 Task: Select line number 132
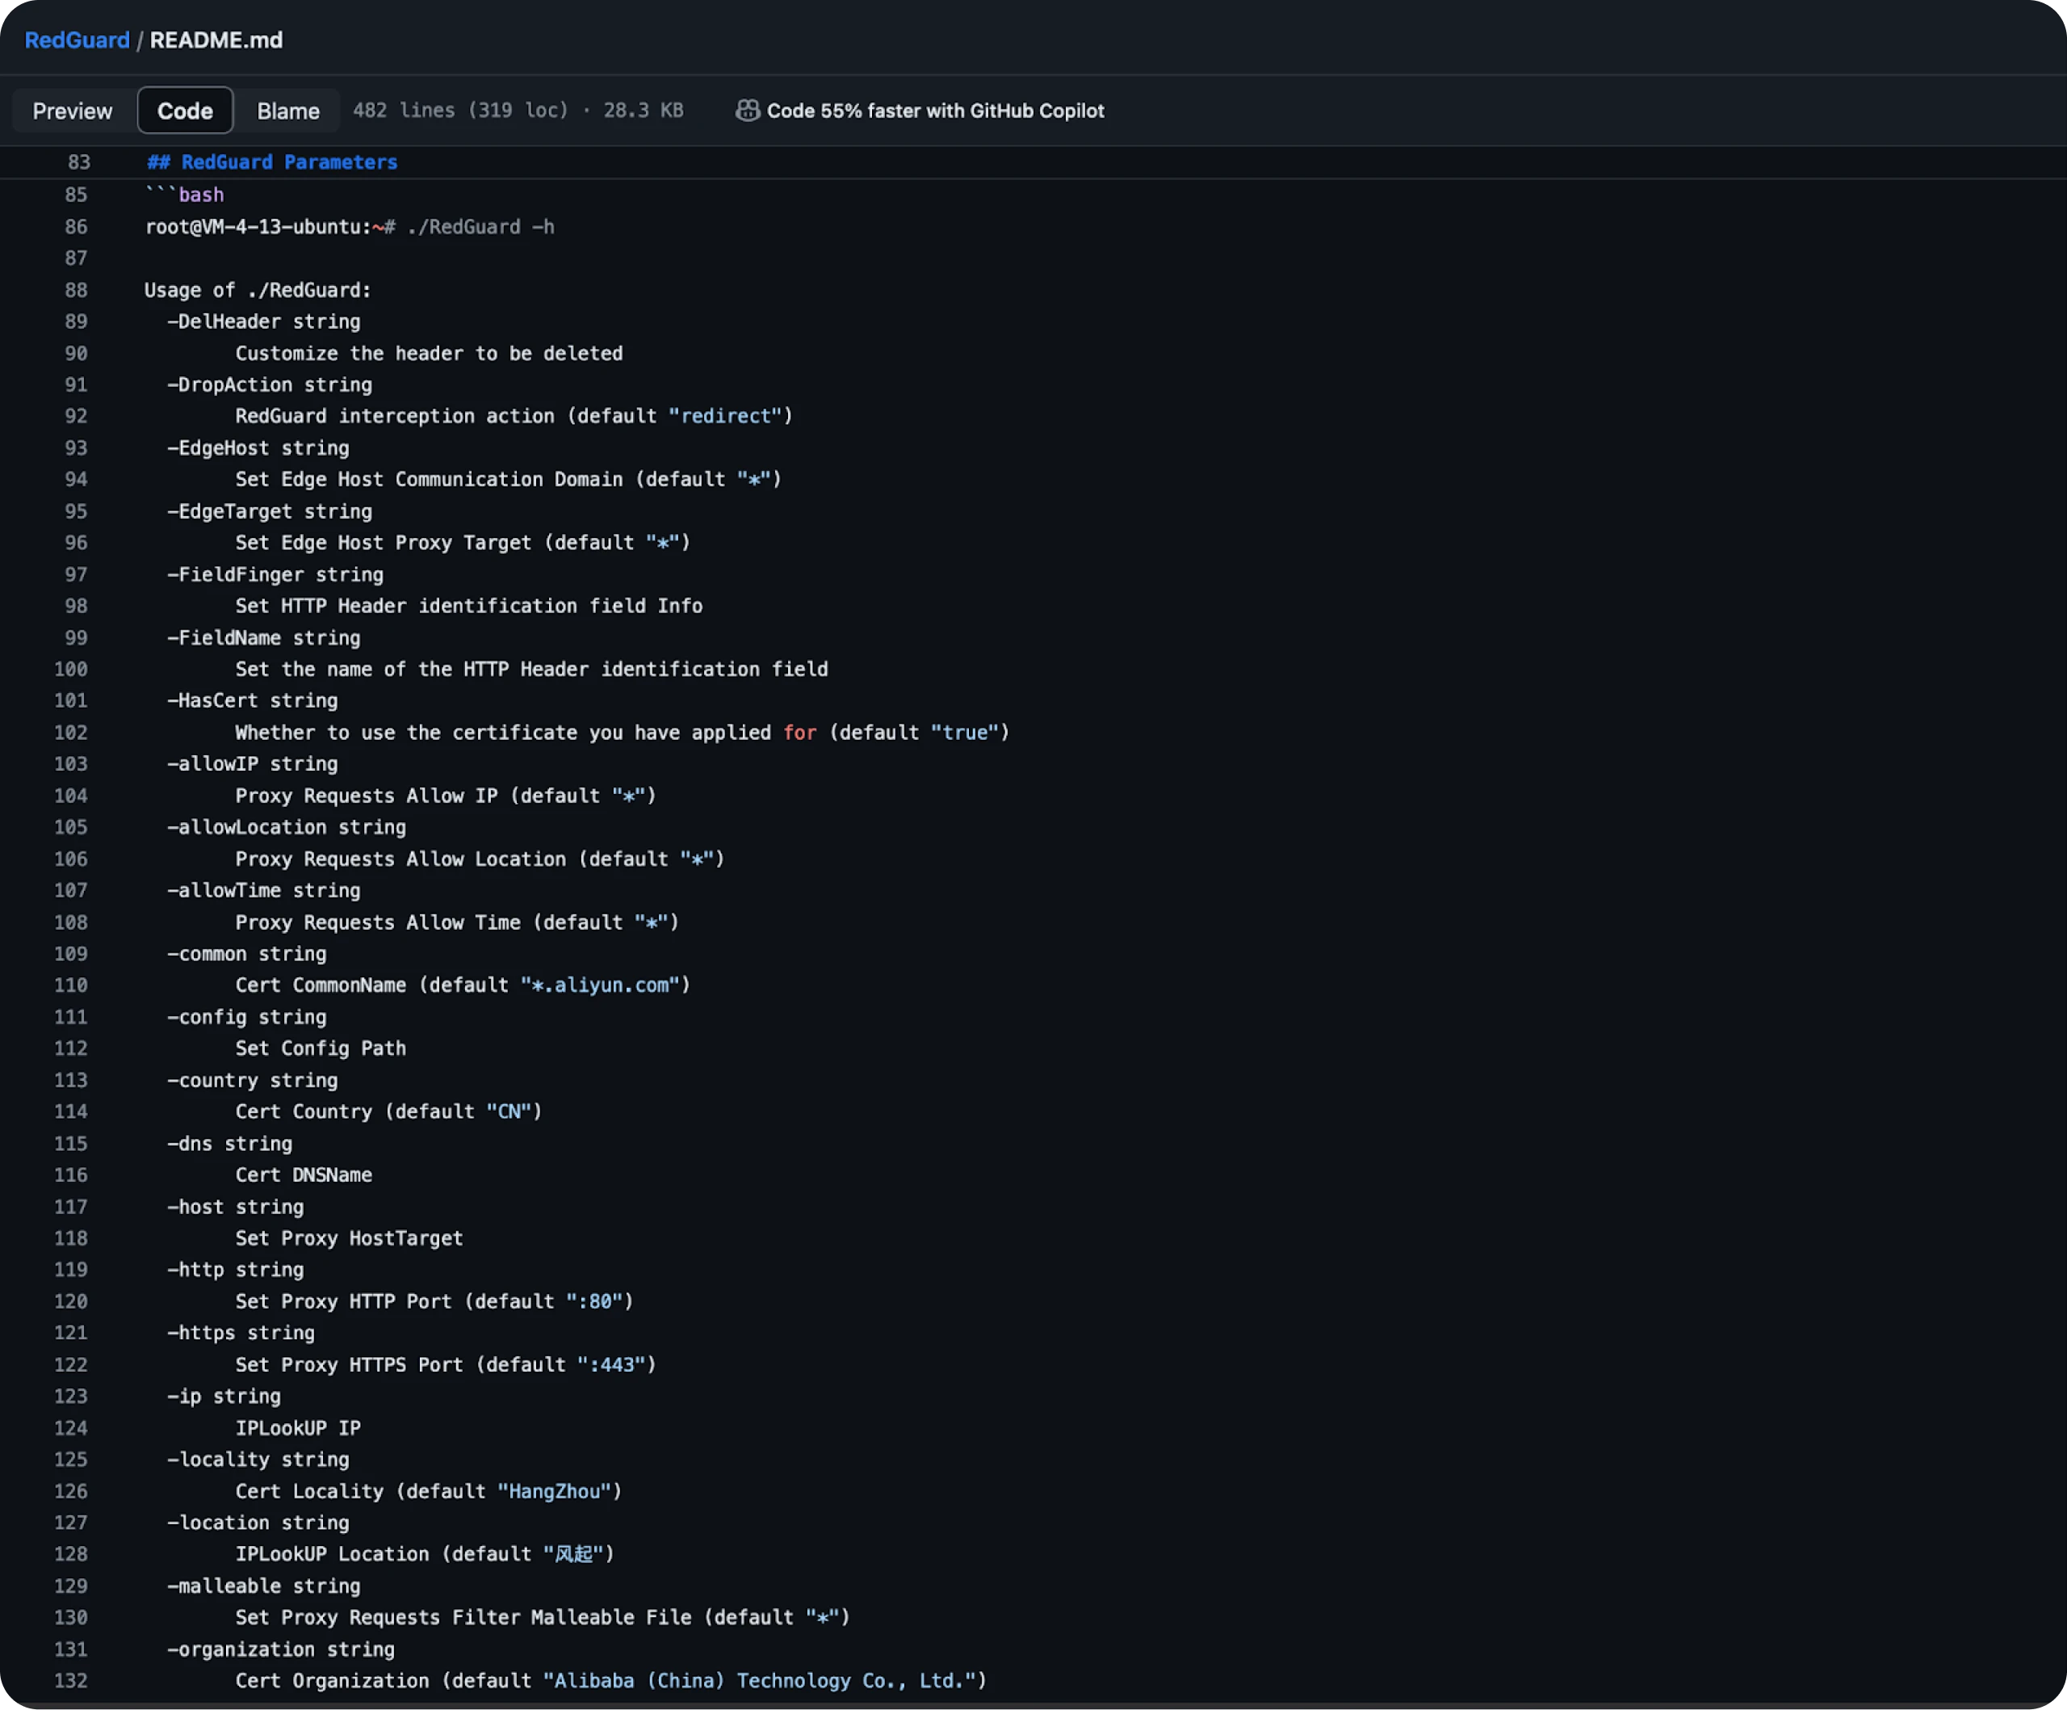click(x=71, y=1680)
